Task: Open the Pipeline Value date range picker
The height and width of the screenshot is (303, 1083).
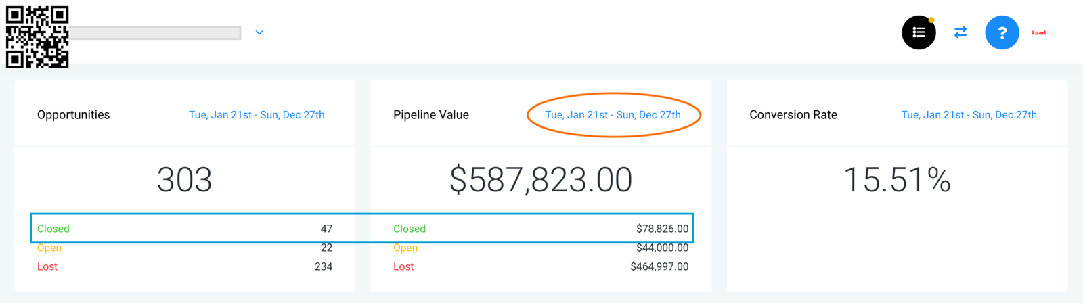Action: pyautogui.click(x=613, y=115)
